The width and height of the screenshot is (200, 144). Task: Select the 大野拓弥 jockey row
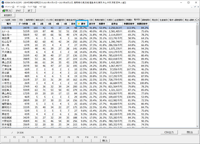click(x=75, y=121)
